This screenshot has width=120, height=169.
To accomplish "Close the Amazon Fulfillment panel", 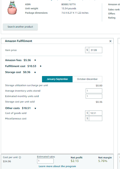I will [x=110, y=41].
